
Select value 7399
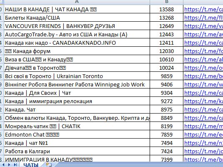point(167,159)
